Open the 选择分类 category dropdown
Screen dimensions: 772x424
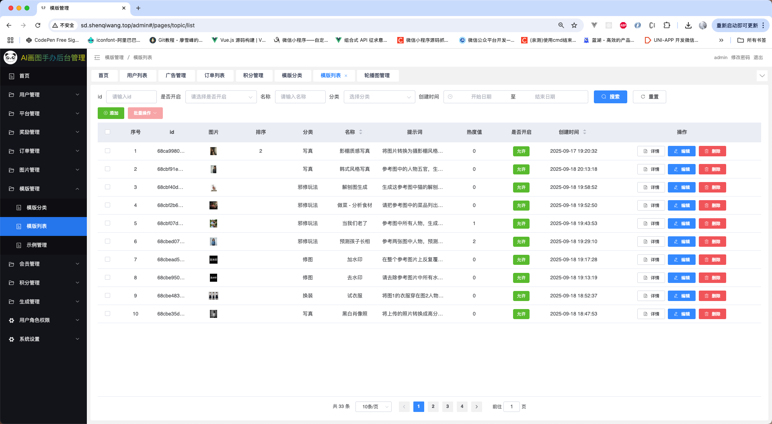[379, 97]
